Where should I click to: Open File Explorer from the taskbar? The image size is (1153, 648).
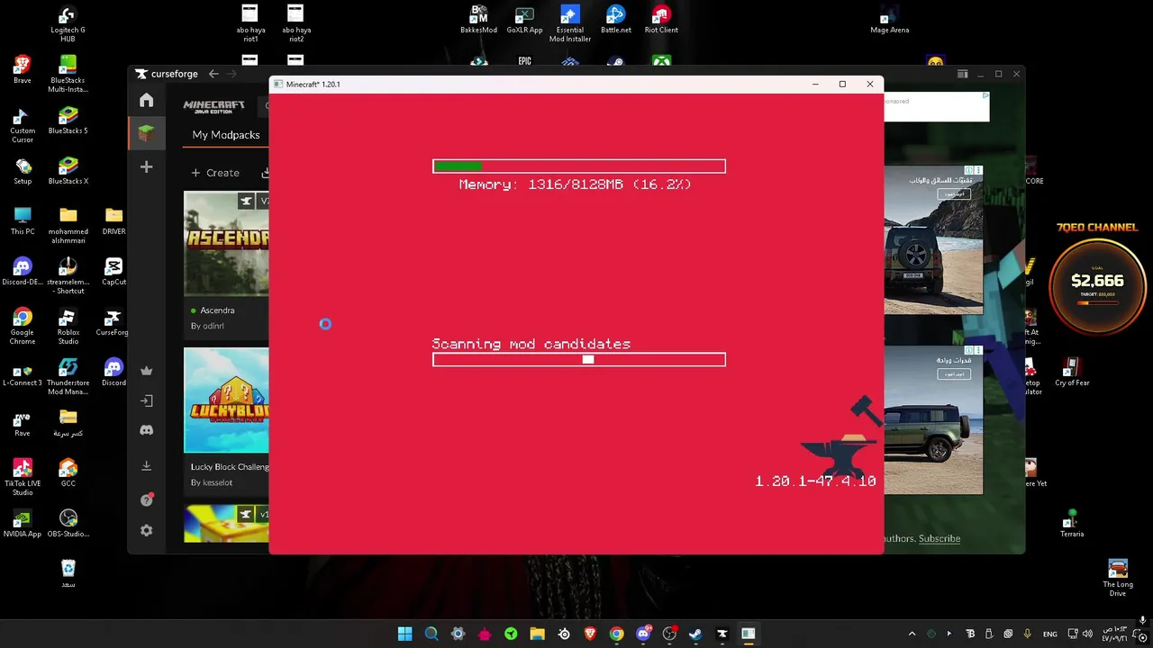537,634
